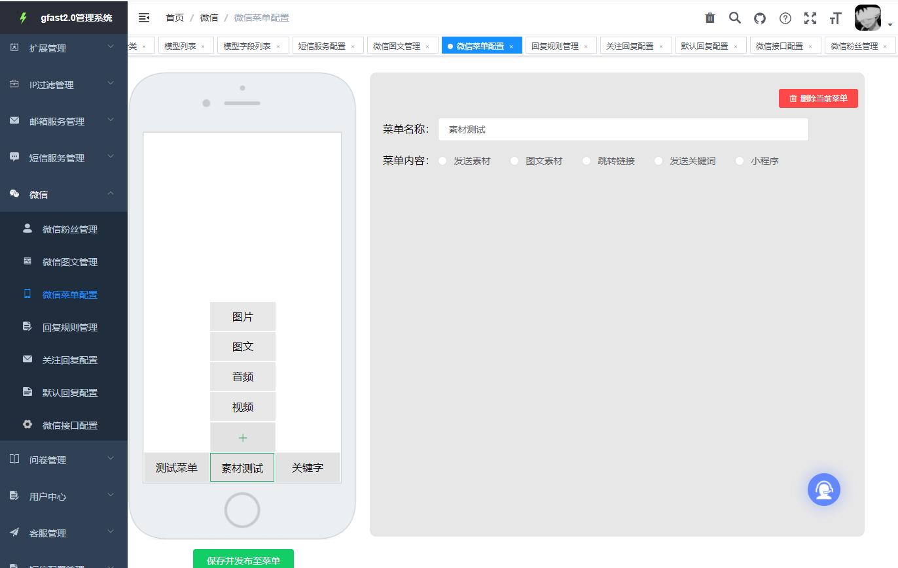Expand the 短信服务管理 sidebar group
The height and width of the screenshot is (568, 898).
[63, 158]
